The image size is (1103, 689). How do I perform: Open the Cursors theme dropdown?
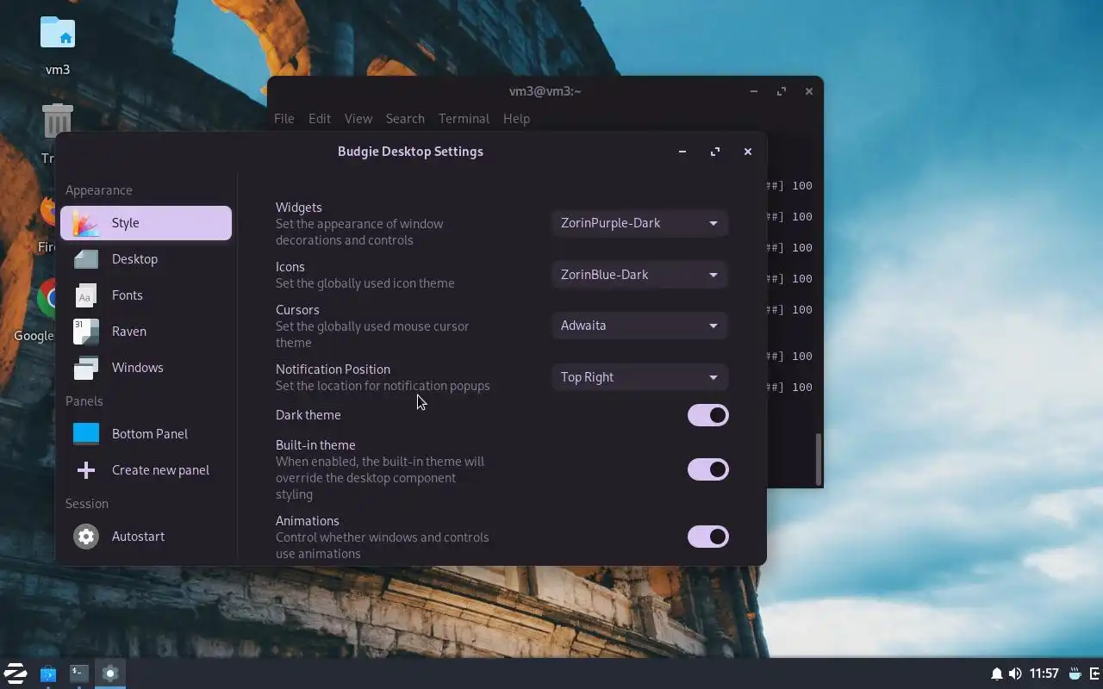click(639, 326)
